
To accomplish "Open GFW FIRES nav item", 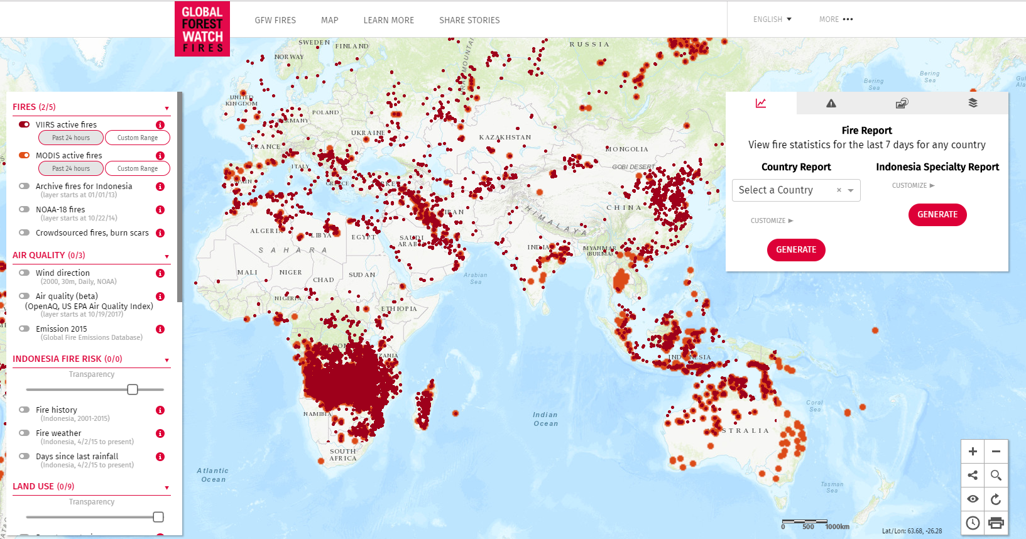I will (275, 20).
